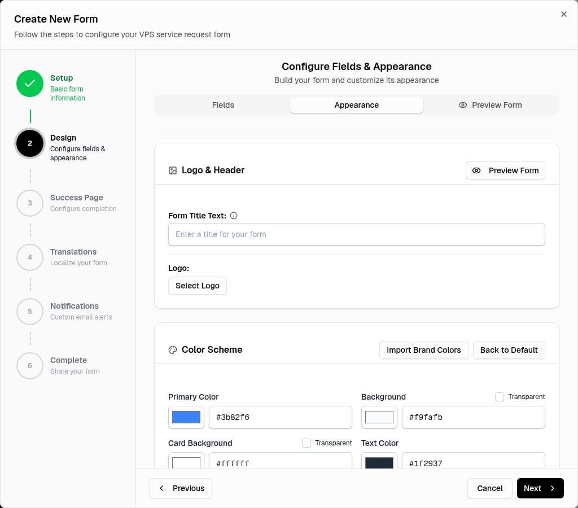
Task: Jump to step 5 Notifications circle
Action: (30, 312)
